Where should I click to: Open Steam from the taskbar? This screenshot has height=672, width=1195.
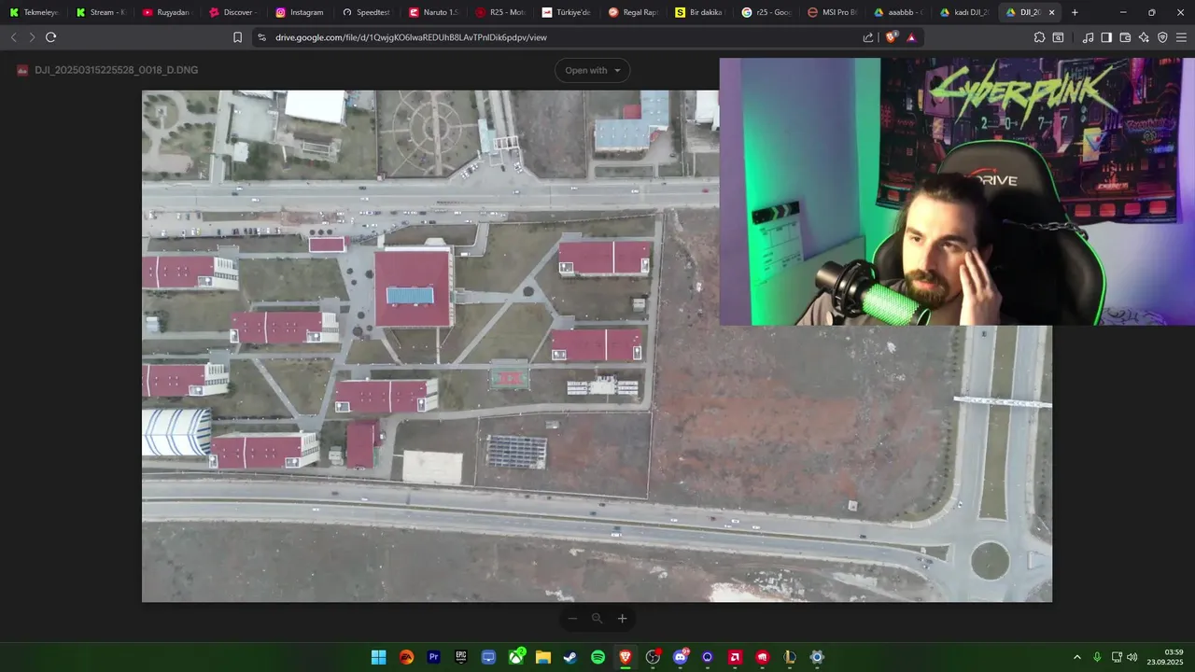[x=570, y=657]
